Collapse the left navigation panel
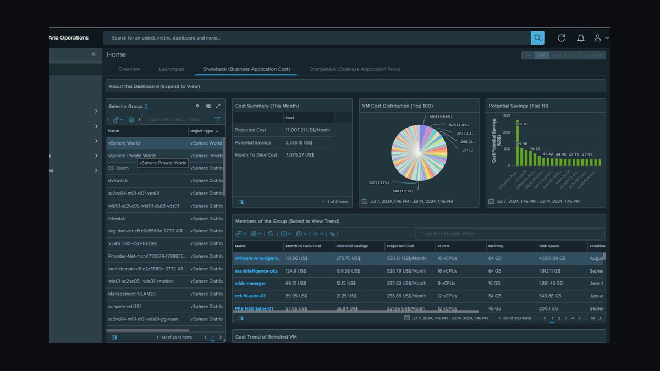660x371 pixels. tap(94, 54)
